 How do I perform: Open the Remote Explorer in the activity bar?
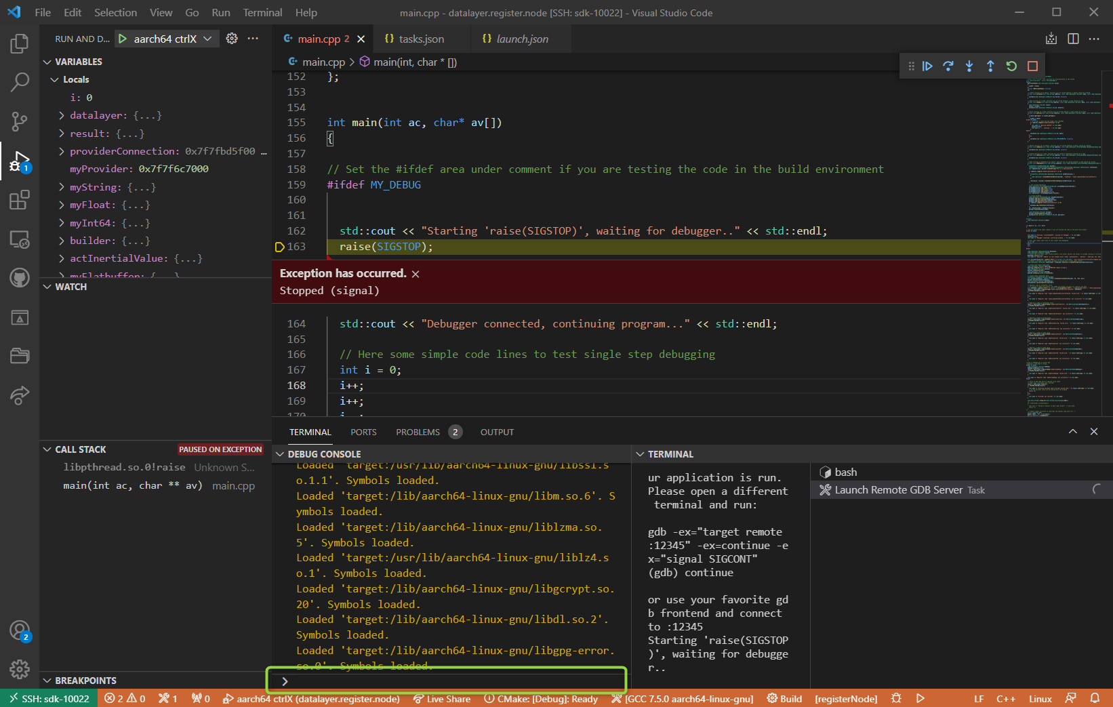click(20, 239)
